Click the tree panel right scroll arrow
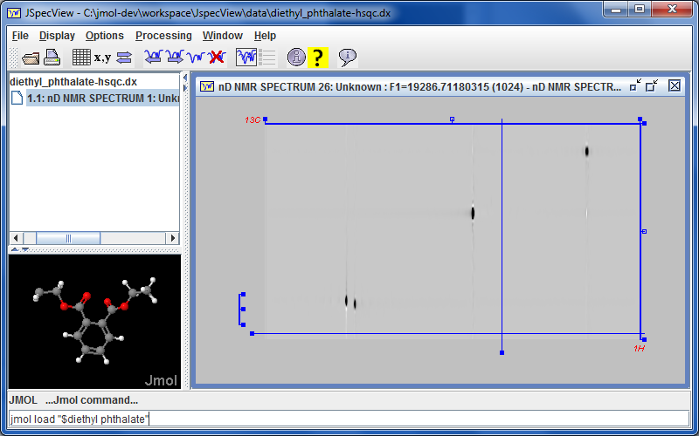The image size is (699, 436). coord(172,238)
